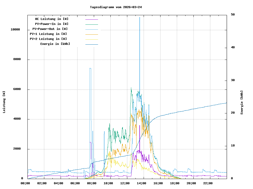Click the light blue PV-Power-Out legend line sample
The image size is (253, 189).
91,29
